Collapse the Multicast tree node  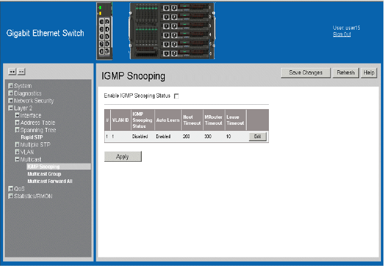point(18,159)
